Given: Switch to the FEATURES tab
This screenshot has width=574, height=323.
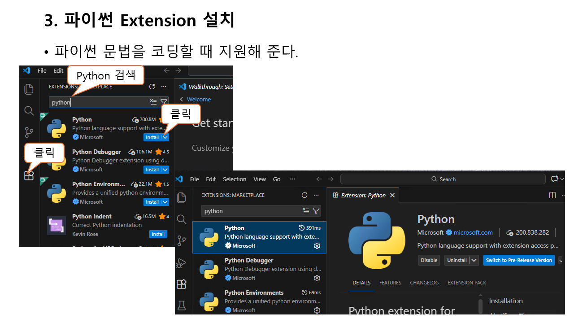Looking at the screenshot, I should (x=390, y=283).
